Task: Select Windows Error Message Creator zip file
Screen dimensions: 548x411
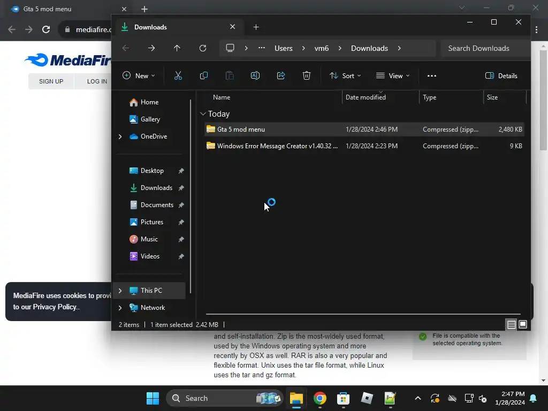Action: coord(363,146)
